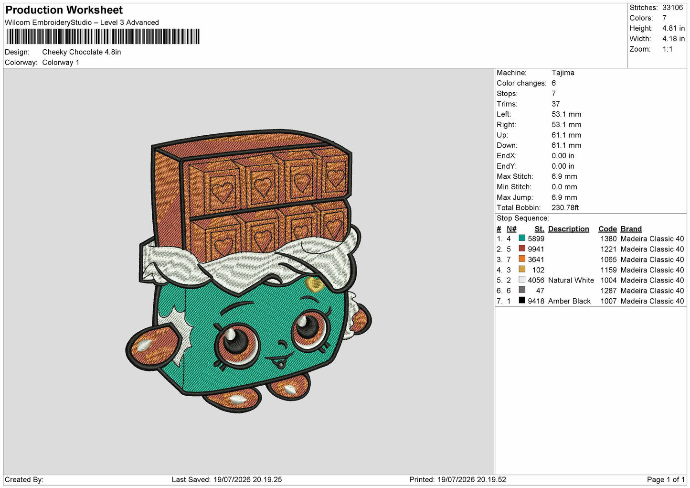Image resolution: width=690 pixels, height=488 pixels.
Task: Click the Colorway 1 value
Action: click(61, 63)
